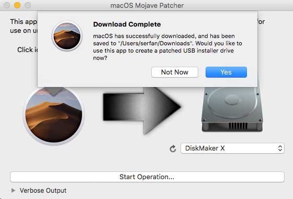Click the Download Complete heading

coord(127,24)
